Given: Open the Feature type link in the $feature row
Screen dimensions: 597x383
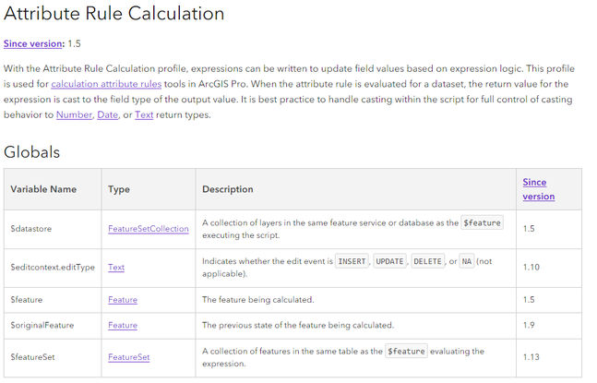Looking at the screenshot, I should pyautogui.click(x=122, y=300).
